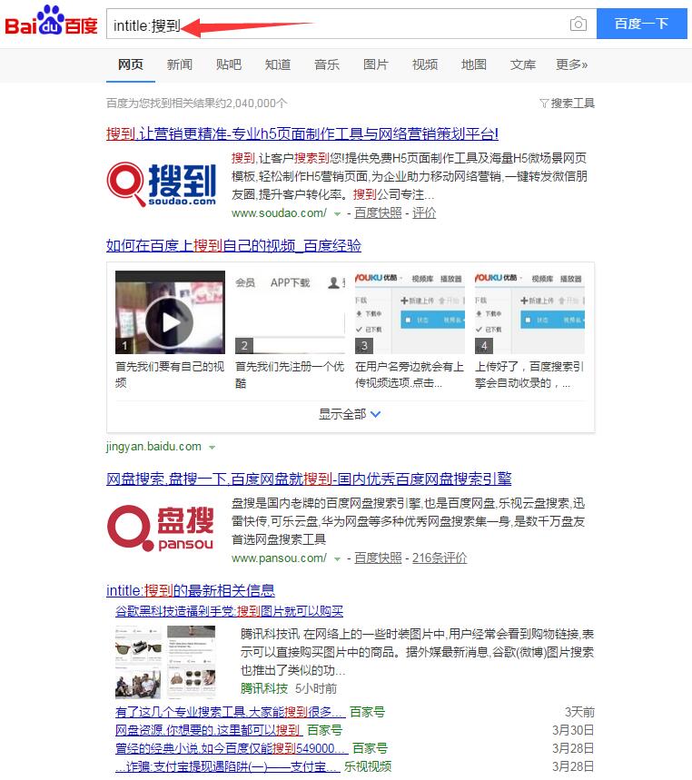Open camera image search icon
The width and height of the screenshot is (692, 780).
tap(578, 25)
